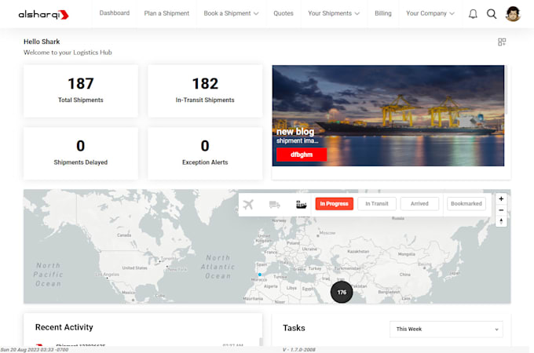The width and height of the screenshot is (534, 353).
Task: Open the Shipments Delayed card
Action: pos(81,154)
